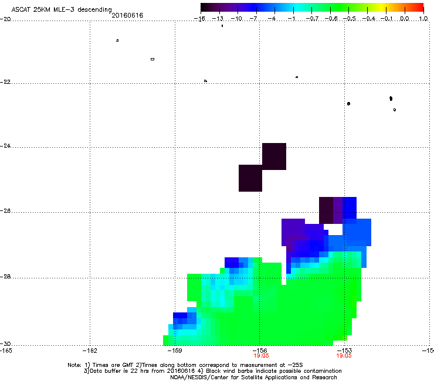434x381 pixels.
Task: Click the longitude label -165
Action: click(x=6, y=351)
